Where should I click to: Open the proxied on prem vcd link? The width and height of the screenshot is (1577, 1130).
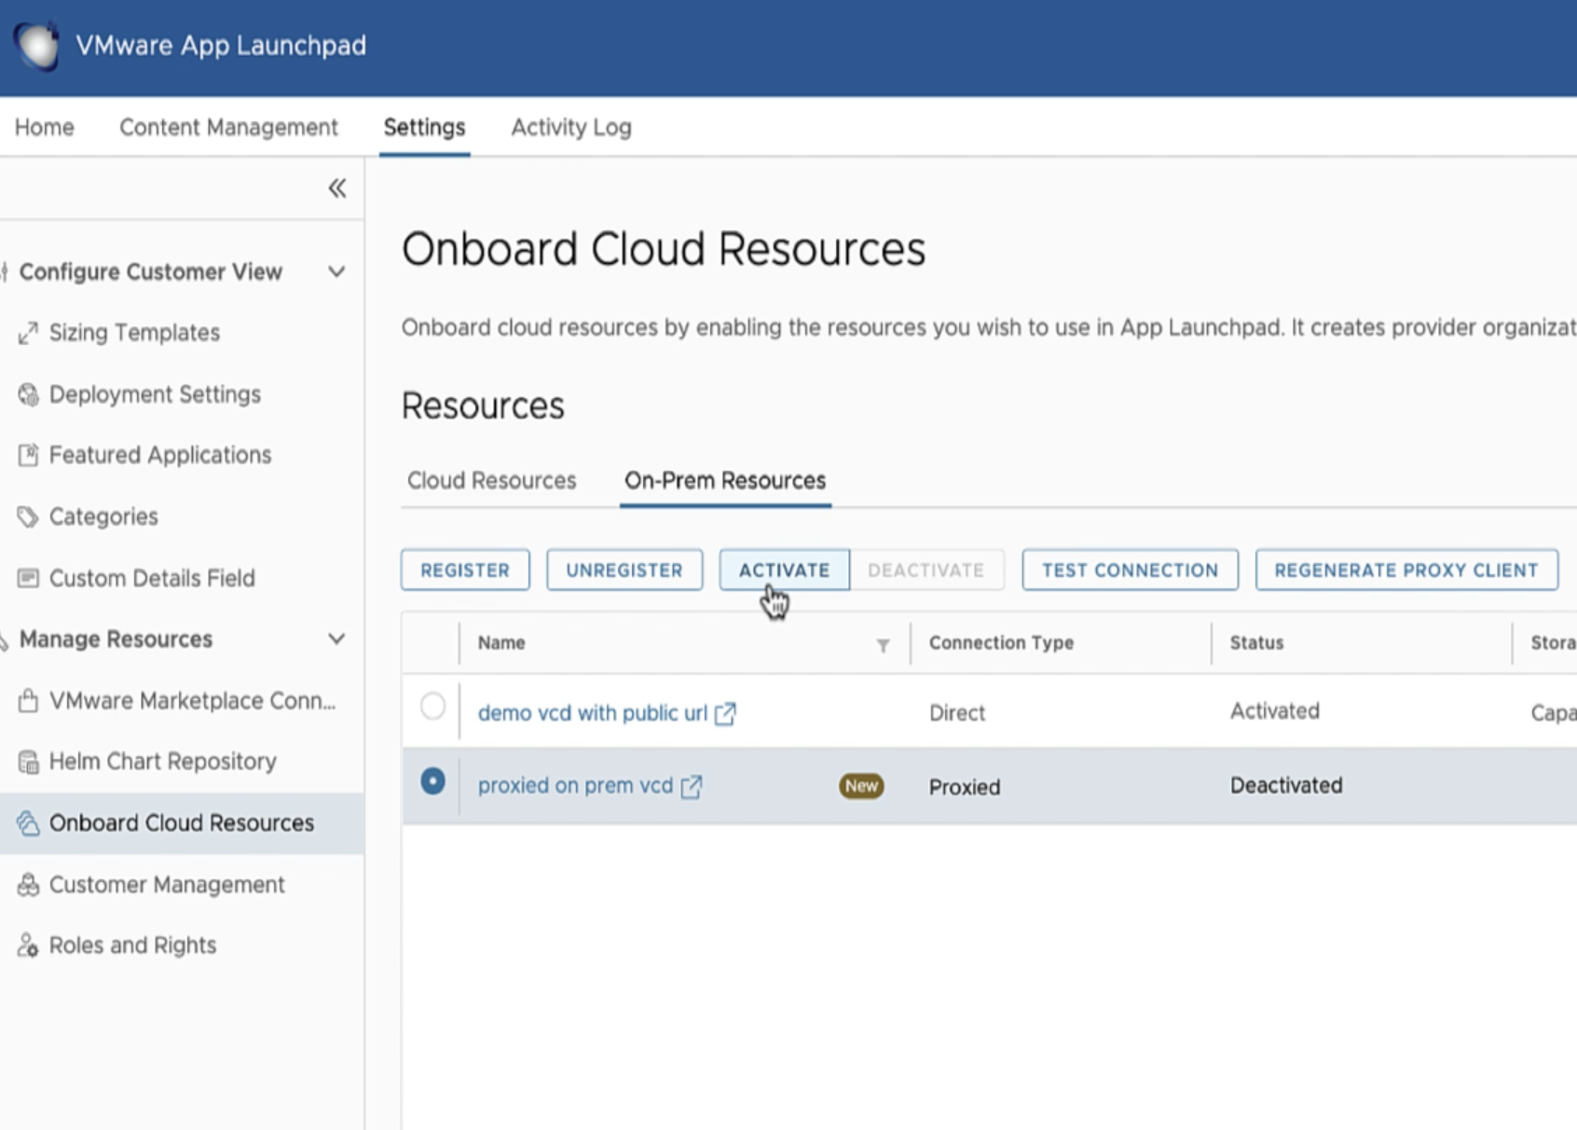(x=575, y=786)
